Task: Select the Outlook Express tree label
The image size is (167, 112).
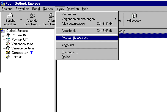Action: click(x=17, y=31)
